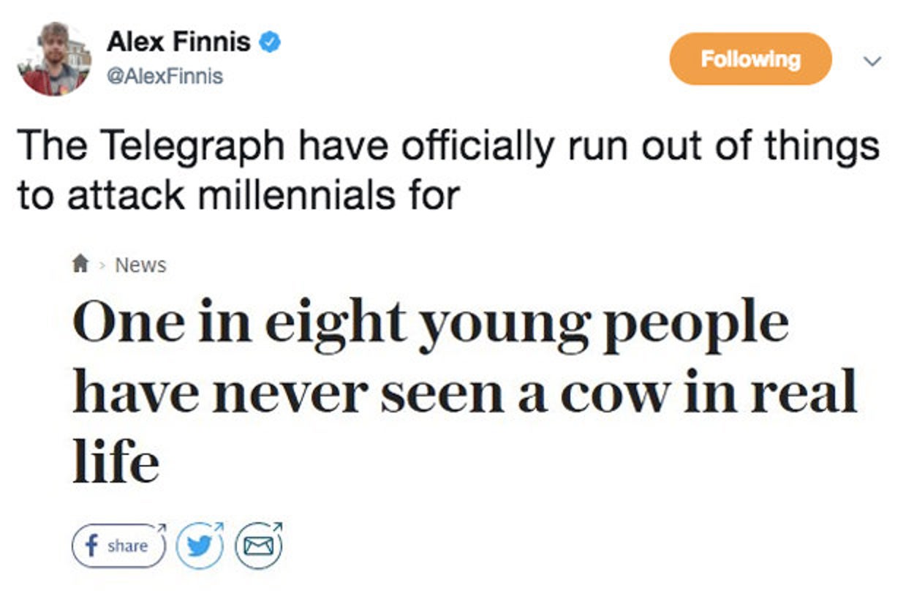Click the breadcrumb separator arrow before News
Image resolution: width=914 pixels, height=607 pixels.
coord(102,265)
